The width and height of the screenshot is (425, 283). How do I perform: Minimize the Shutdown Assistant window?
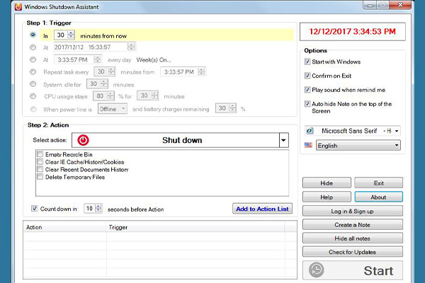tap(370, 5)
